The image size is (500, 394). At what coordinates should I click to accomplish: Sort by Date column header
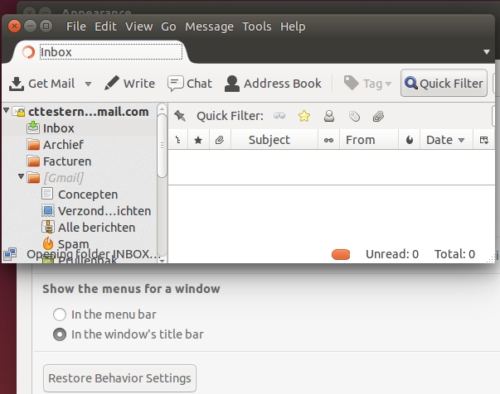446,140
